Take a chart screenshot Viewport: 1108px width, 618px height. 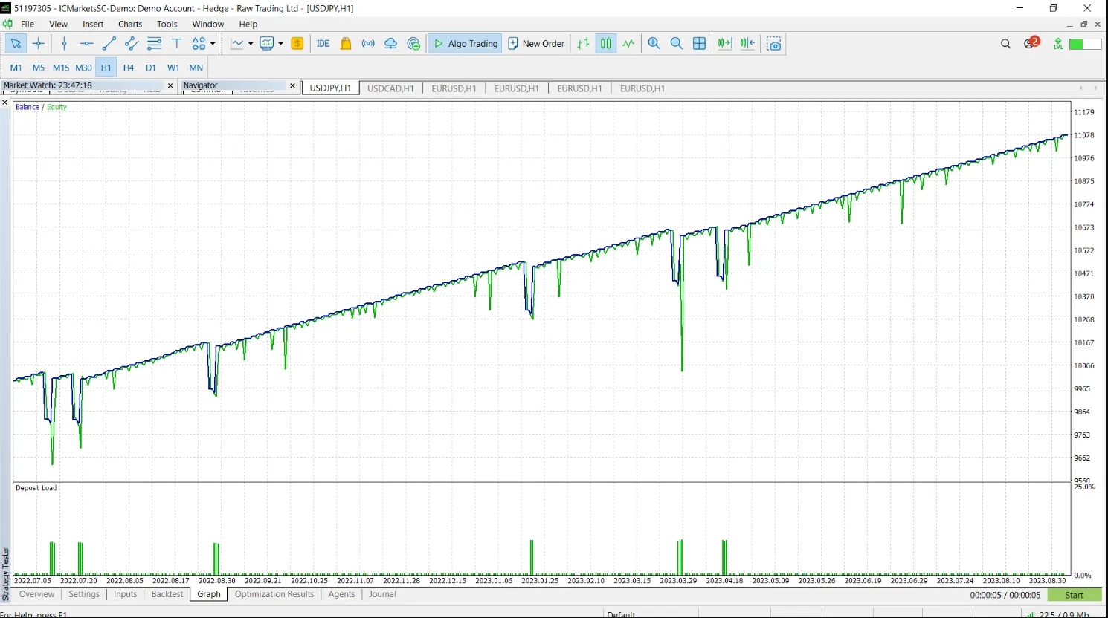click(774, 44)
